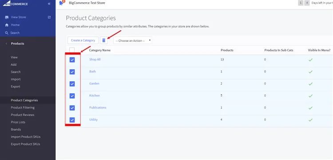
Task: Open Import in Products menu
Action: coord(16,79)
